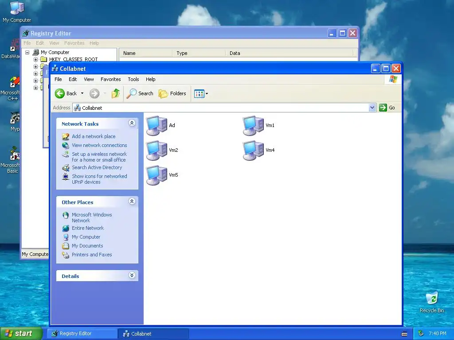The height and width of the screenshot is (340, 454).
Task: Click the on-screen keyboard tray icon
Action: (404, 334)
